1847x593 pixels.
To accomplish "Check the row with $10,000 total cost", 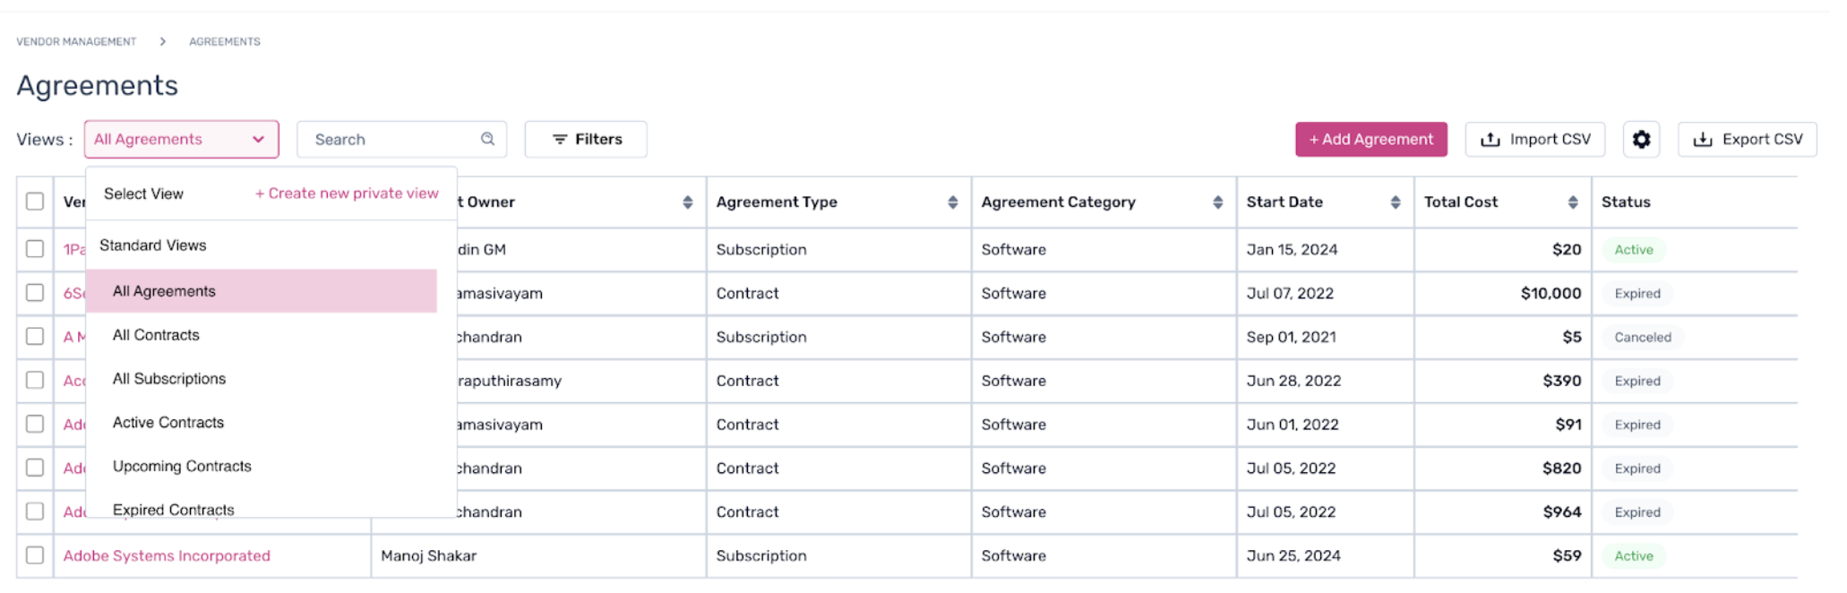I will tap(35, 293).
